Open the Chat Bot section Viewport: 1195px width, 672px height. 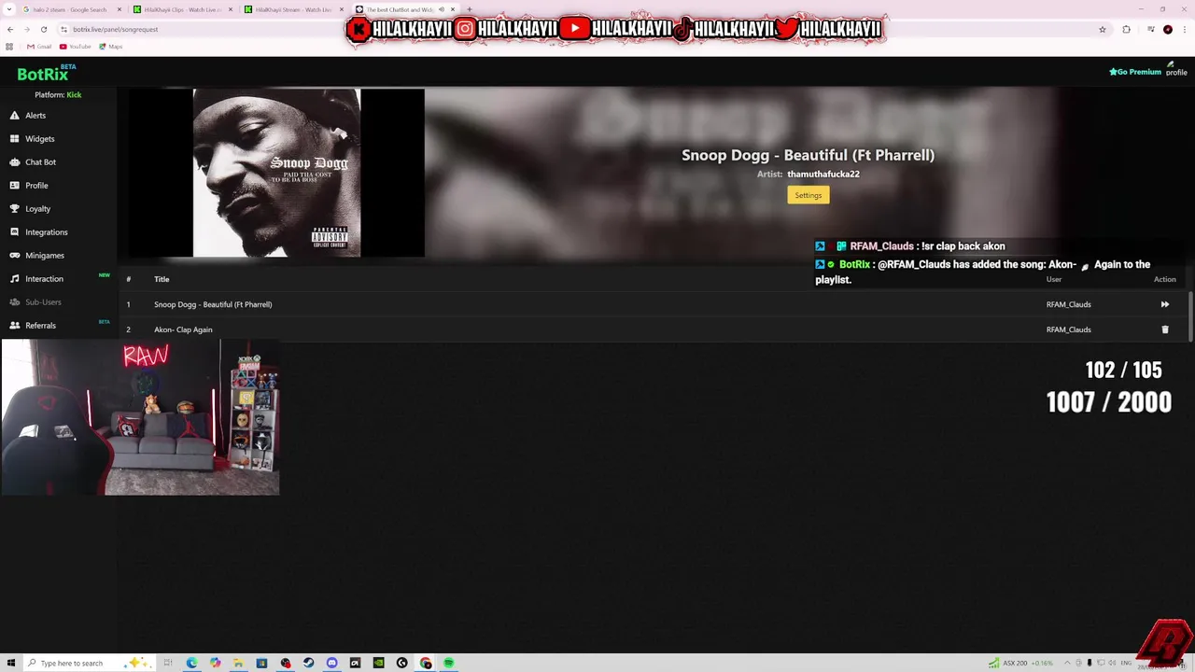coord(33,162)
